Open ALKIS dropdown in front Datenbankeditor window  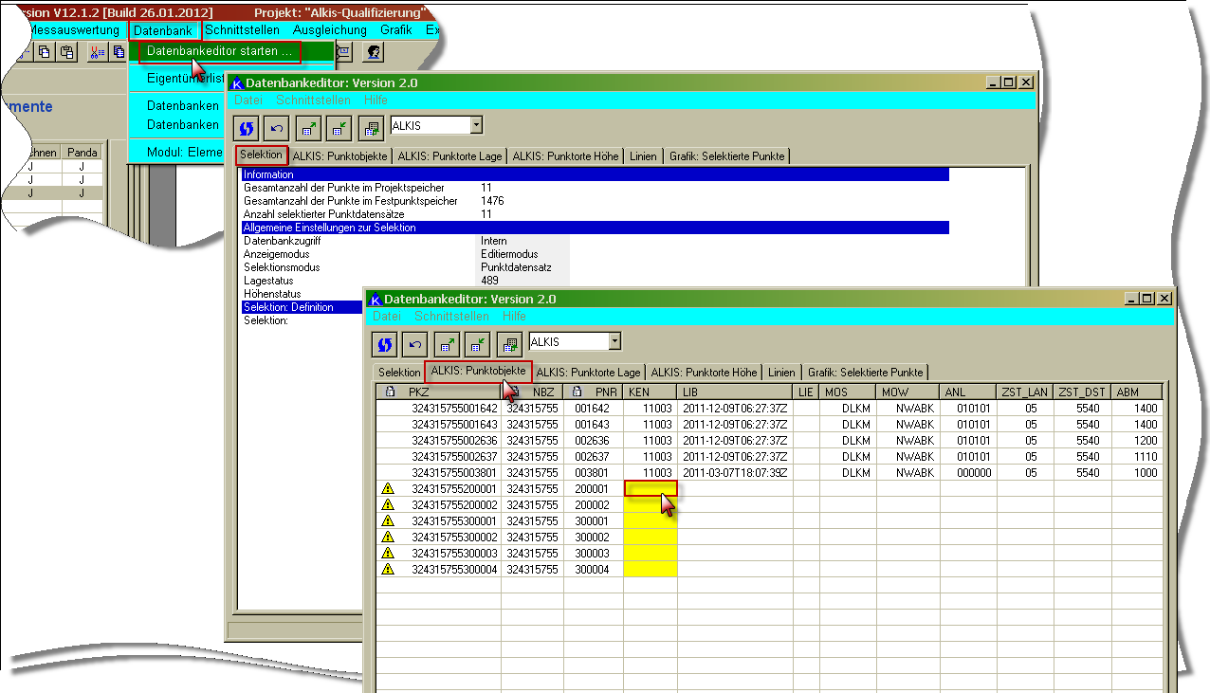click(614, 341)
